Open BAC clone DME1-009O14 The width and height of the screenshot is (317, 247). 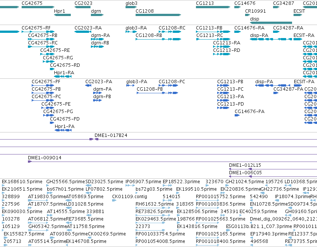[44, 158]
